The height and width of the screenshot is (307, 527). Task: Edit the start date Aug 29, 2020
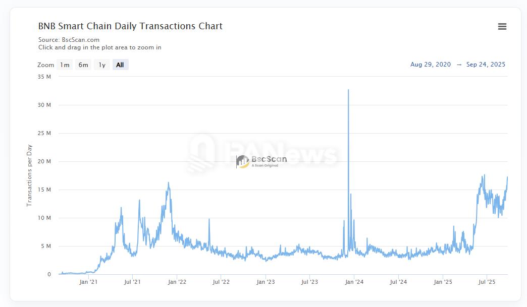431,65
